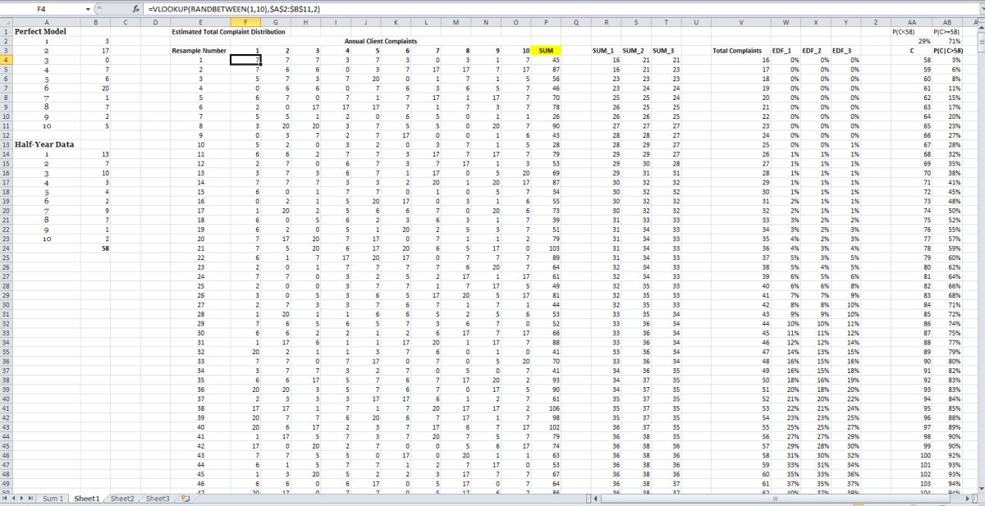Click the 'Resample Number' header cell
This screenshot has width=985, height=506.
tap(199, 50)
